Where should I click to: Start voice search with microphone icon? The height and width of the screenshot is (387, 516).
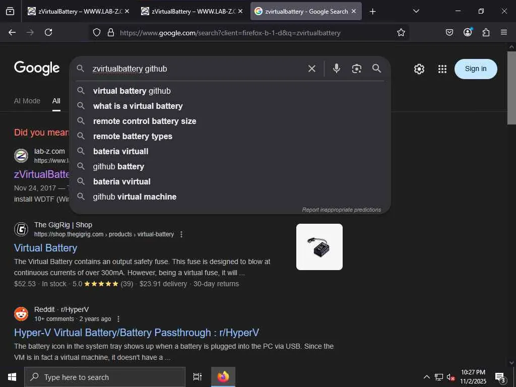[x=336, y=69]
